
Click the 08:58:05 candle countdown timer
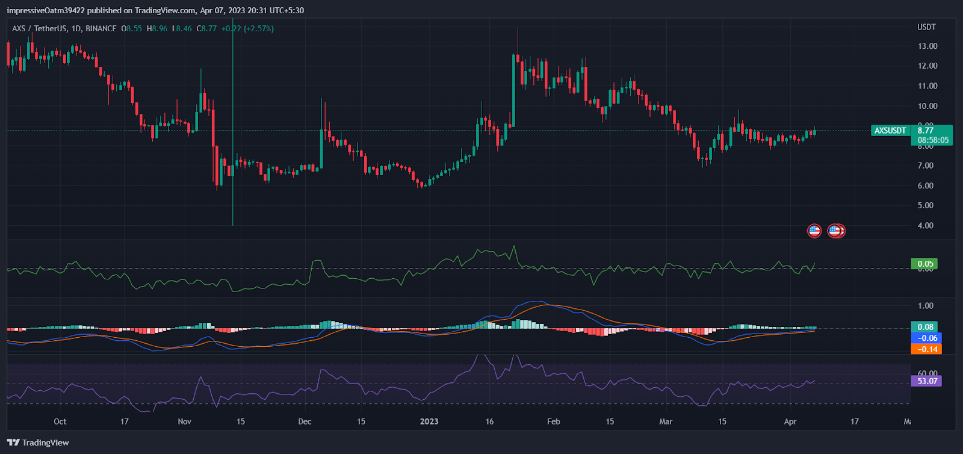coord(933,140)
